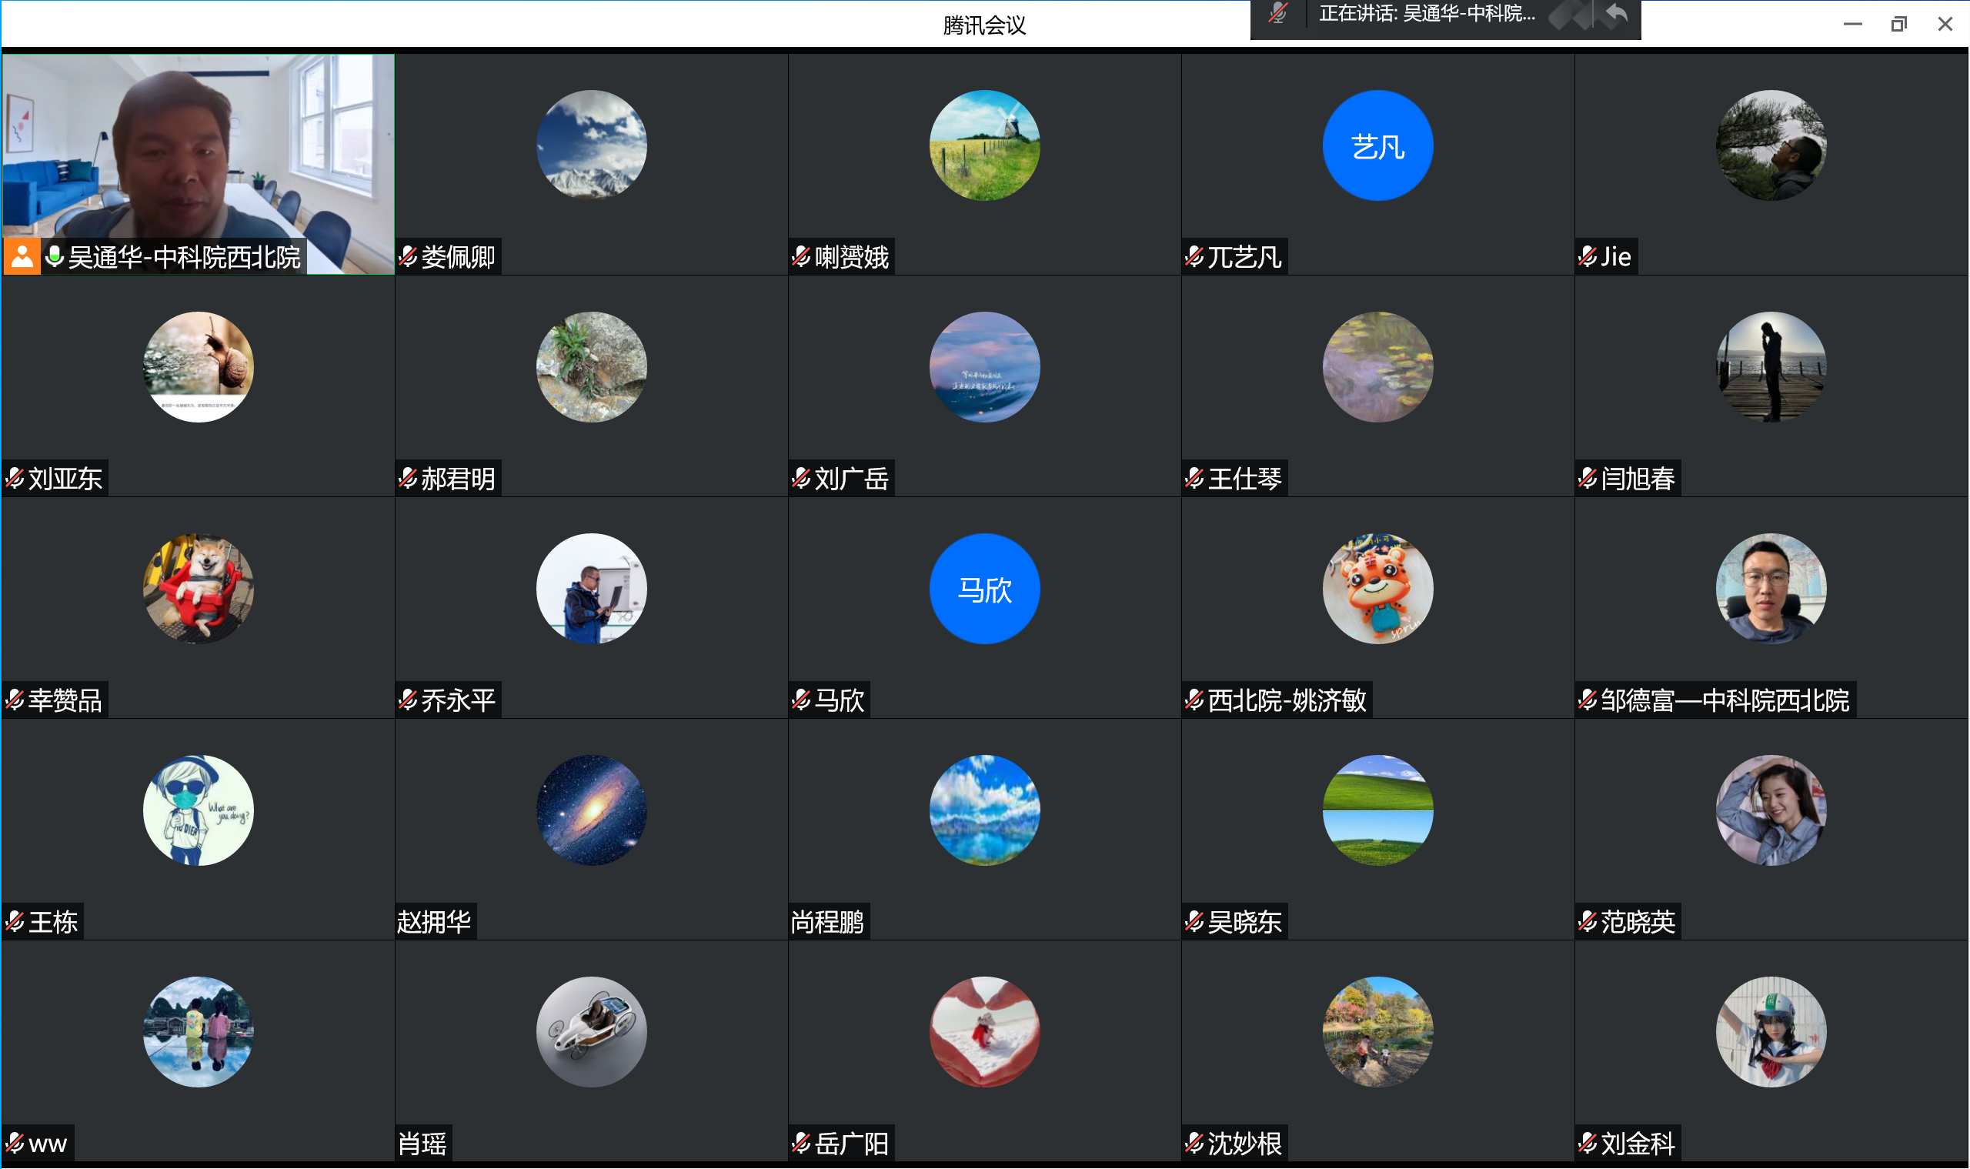Click the green microphone icon beside 吴通华
Screen dimensions: 1970x1169
pos(55,257)
